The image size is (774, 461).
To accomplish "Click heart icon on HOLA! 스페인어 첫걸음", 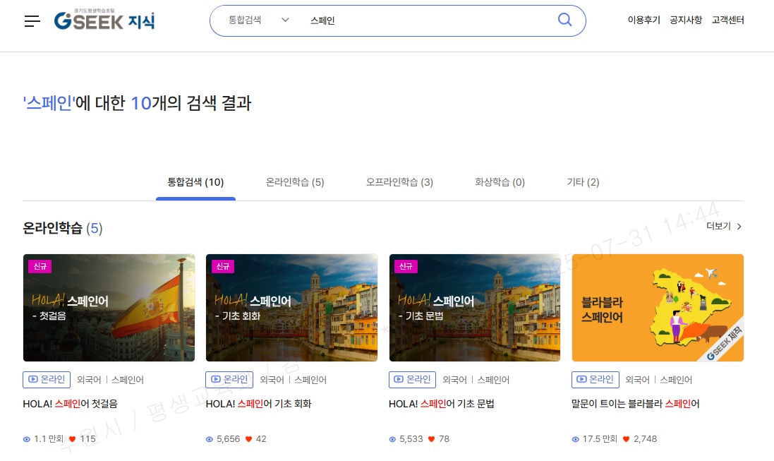I will (72, 439).
